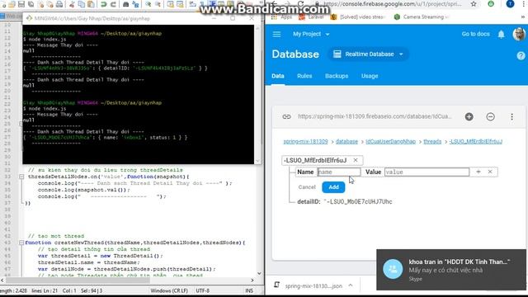
Task: Go to the database breadcrumb
Action: tap(346, 141)
